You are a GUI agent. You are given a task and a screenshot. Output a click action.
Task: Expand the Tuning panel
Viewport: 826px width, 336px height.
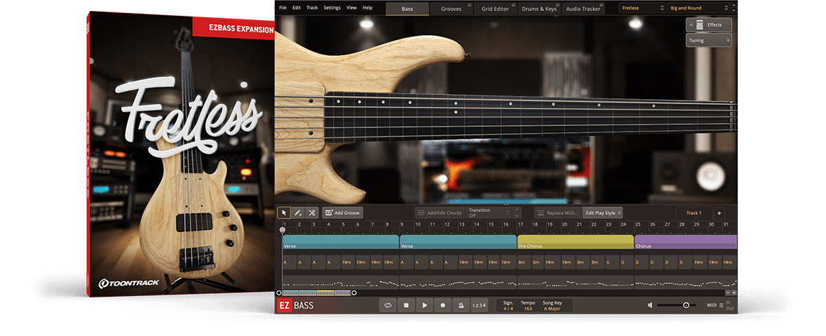[708, 41]
